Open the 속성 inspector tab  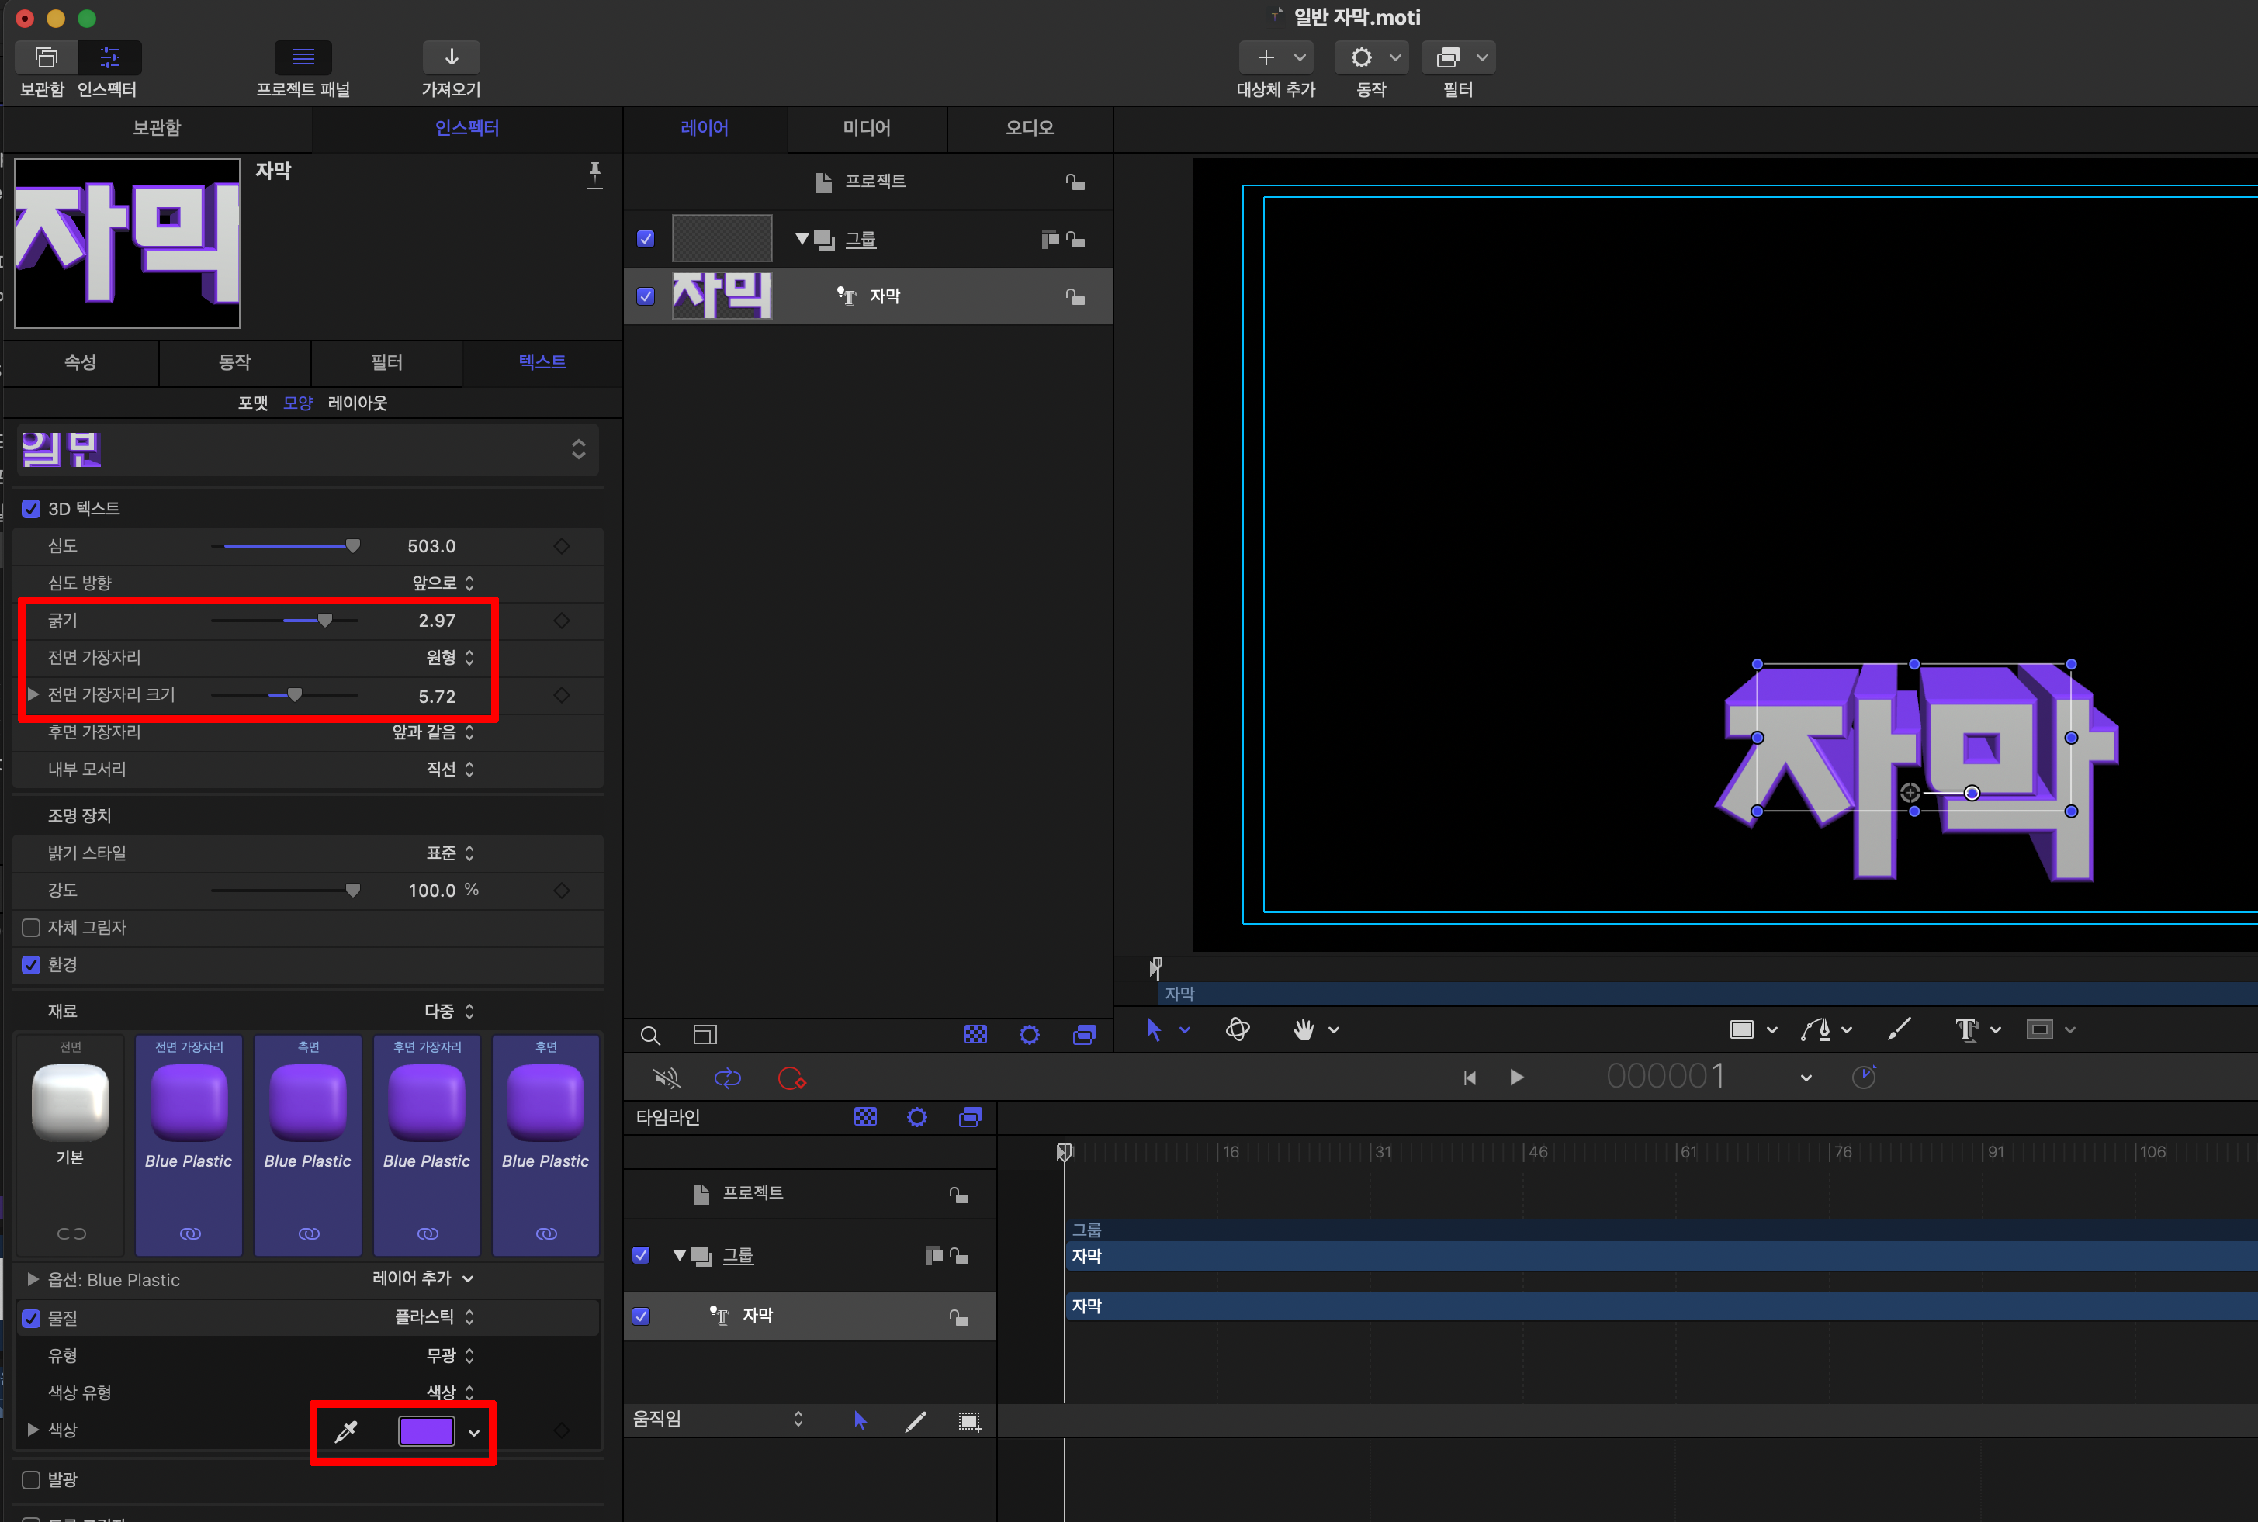click(81, 362)
